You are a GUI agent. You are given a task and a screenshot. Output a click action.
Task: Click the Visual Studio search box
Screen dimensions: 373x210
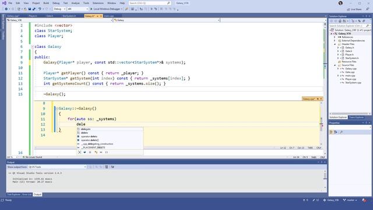pyautogui.click(x=150, y=3)
